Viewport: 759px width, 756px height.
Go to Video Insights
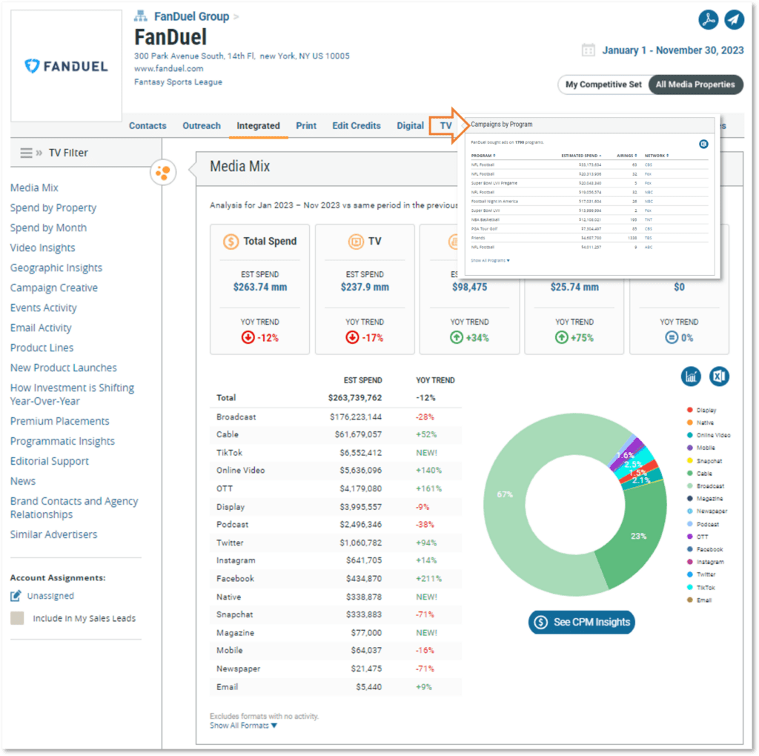pyautogui.click(x=42, y=248)
